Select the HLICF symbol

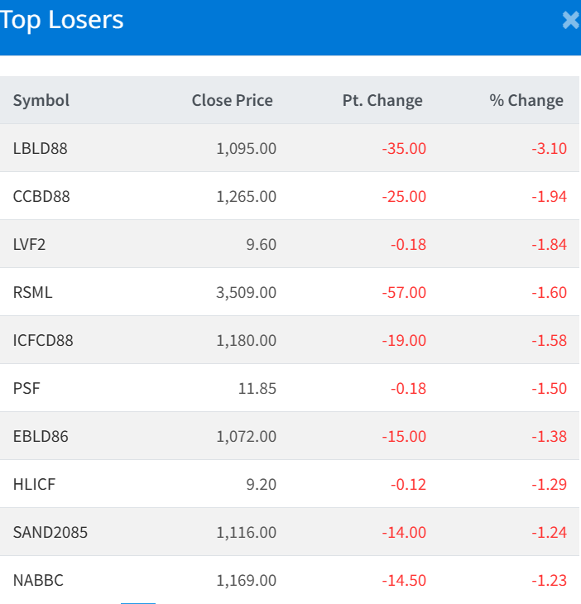[34, 485]
